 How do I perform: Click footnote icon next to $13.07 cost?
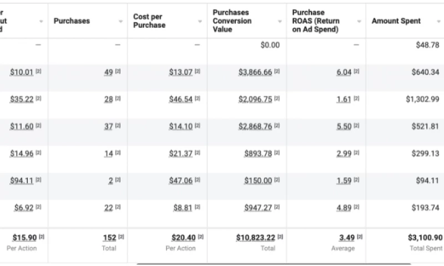tap(198, 73)
